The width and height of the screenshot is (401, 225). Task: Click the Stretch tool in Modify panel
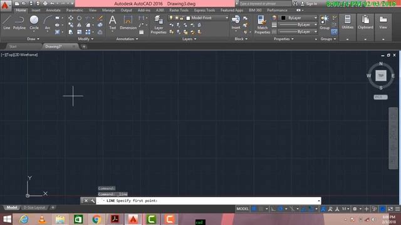pyautogui.click(x=71, y=32)
